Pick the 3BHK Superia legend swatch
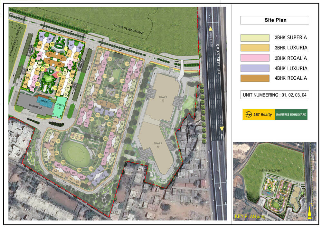This screenshot has width=322, height=228. (255, 38)
